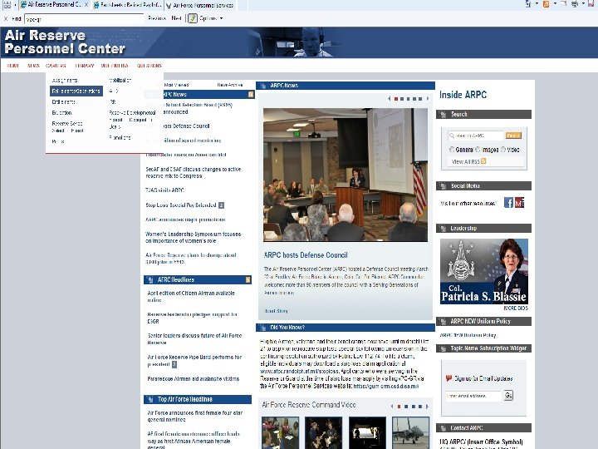
Task: Select the Images search radio button
Action: [478, 150]
